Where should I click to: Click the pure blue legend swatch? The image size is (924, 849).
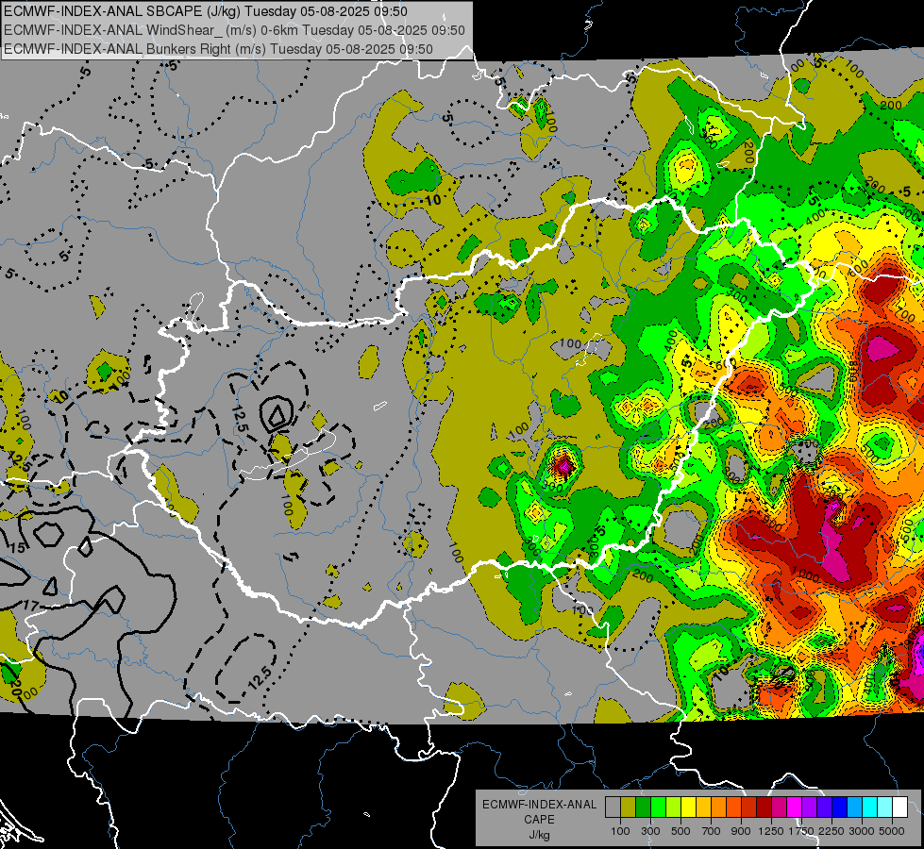point(840,807)
